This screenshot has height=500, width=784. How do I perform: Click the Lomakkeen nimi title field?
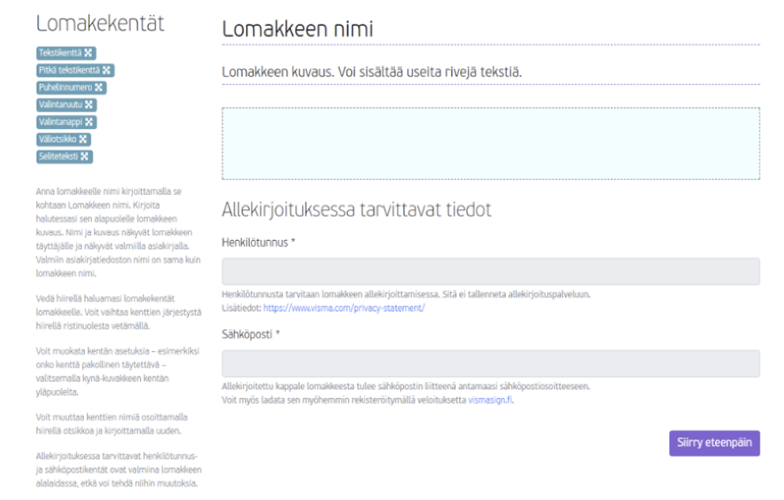point(490,29)
